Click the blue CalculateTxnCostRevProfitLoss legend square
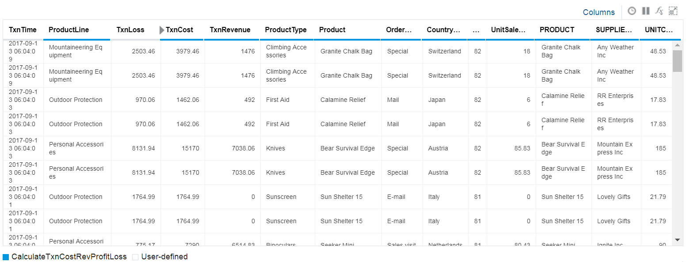This screenshot has width=694, height=262. point(6,257)
